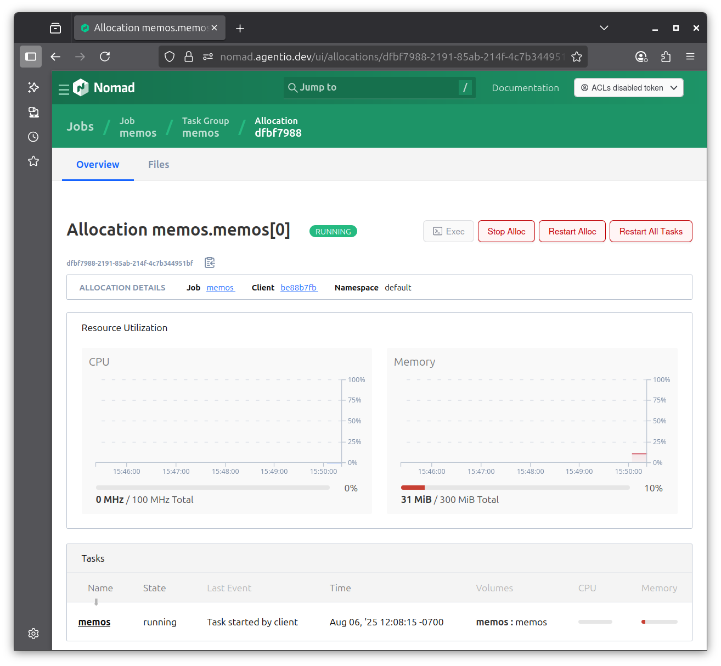Click the memos task memory usage bar
721x666 pixels.
tap(660, 622)
